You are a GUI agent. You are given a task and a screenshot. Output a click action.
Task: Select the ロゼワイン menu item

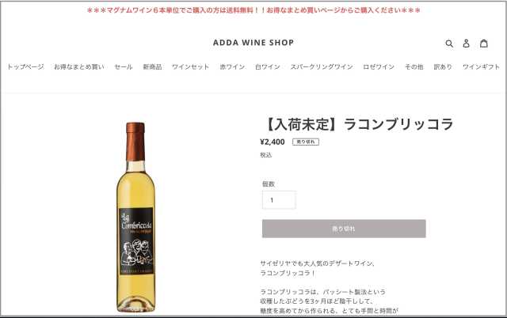click(379, 66)
